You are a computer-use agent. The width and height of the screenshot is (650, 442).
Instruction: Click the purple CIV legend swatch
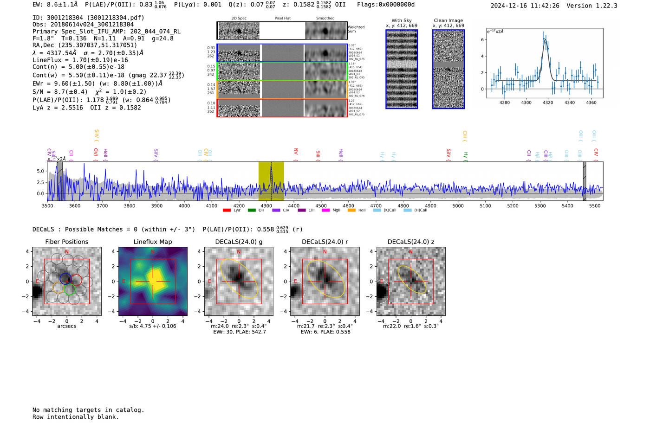tap(276, 210)
